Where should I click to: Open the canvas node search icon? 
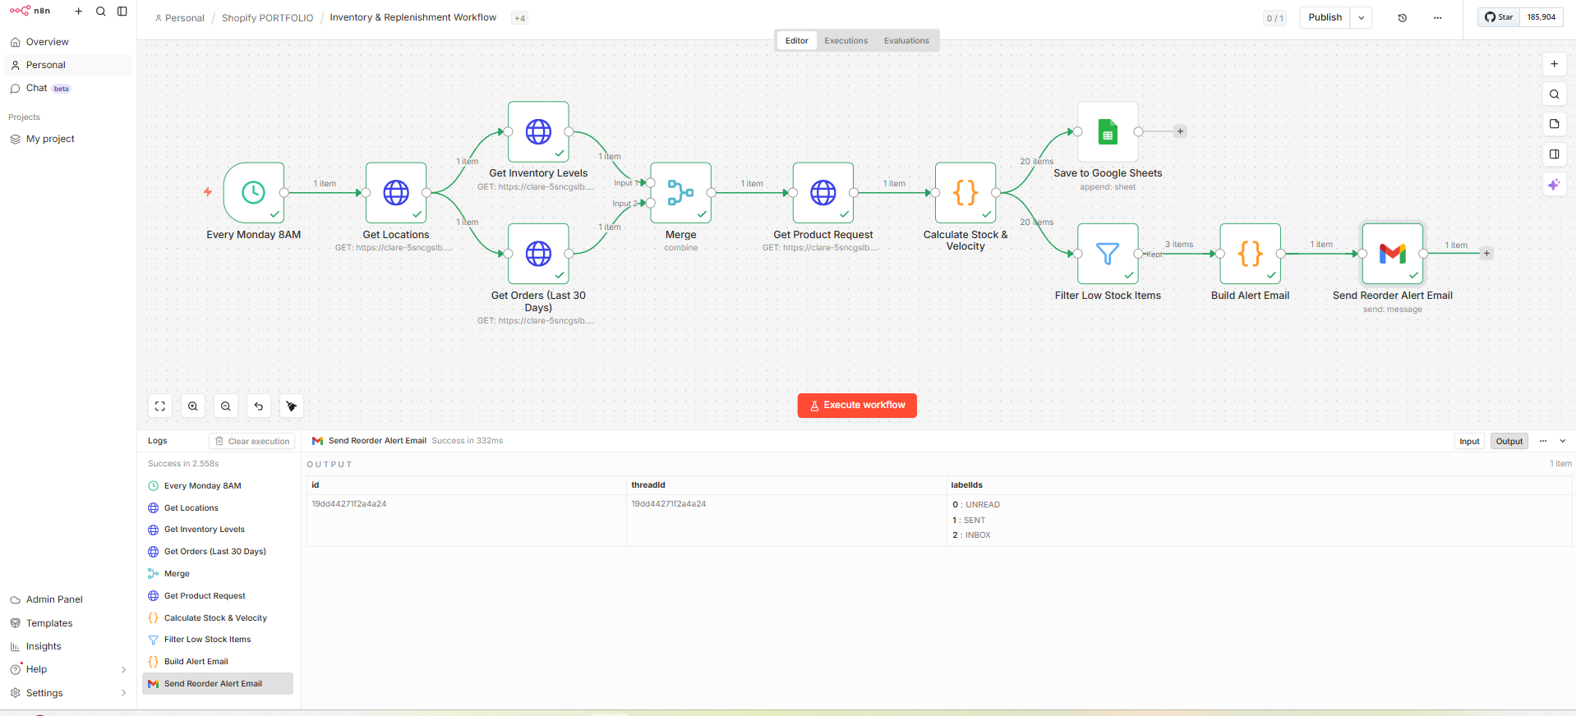1554,94
